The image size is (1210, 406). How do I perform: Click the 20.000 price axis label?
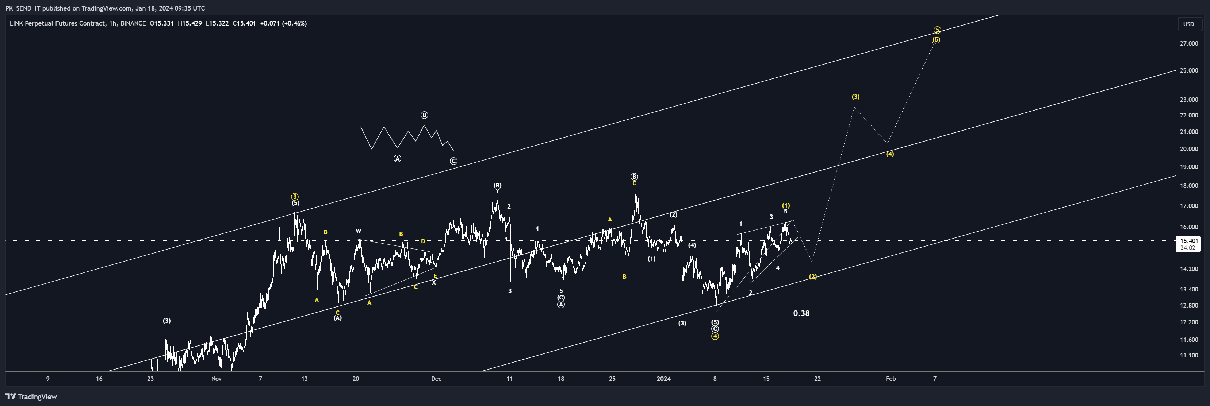pos(1189,149)
